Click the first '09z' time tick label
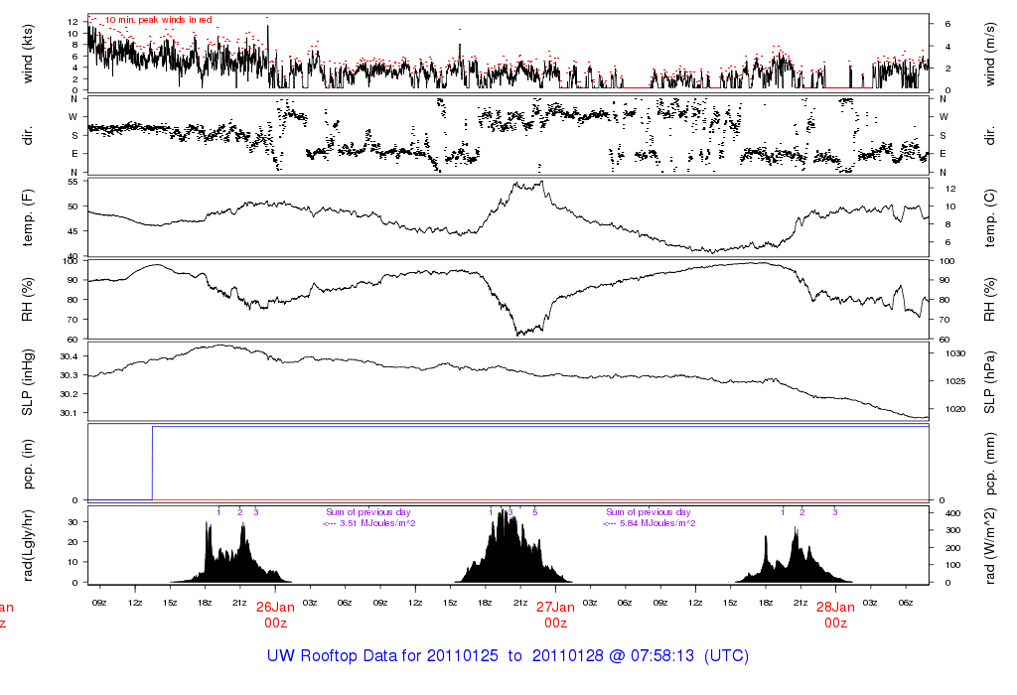 click(x=99, y=603)
